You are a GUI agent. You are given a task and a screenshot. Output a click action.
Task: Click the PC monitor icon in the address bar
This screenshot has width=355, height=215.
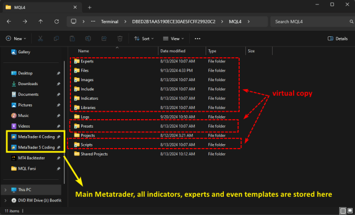(74, 22)
